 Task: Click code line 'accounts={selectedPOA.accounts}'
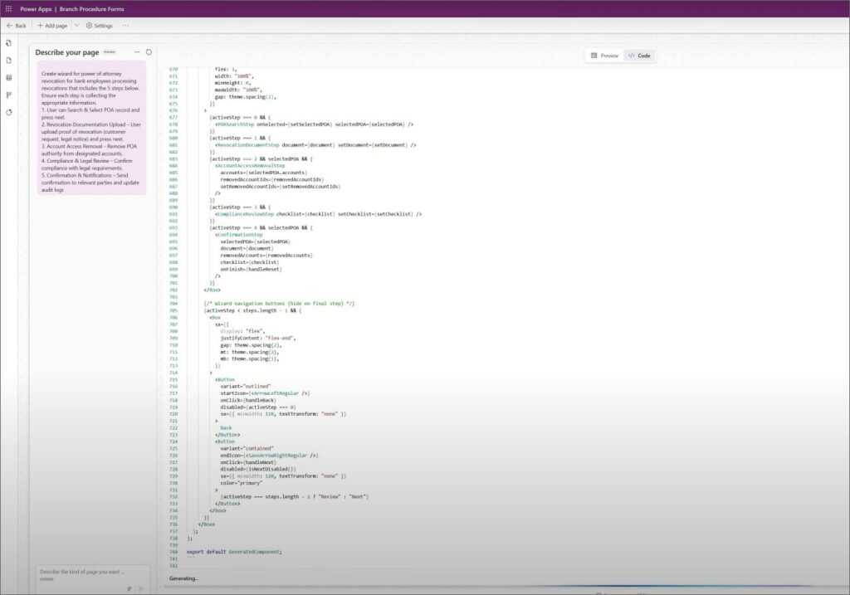(263, 173)
